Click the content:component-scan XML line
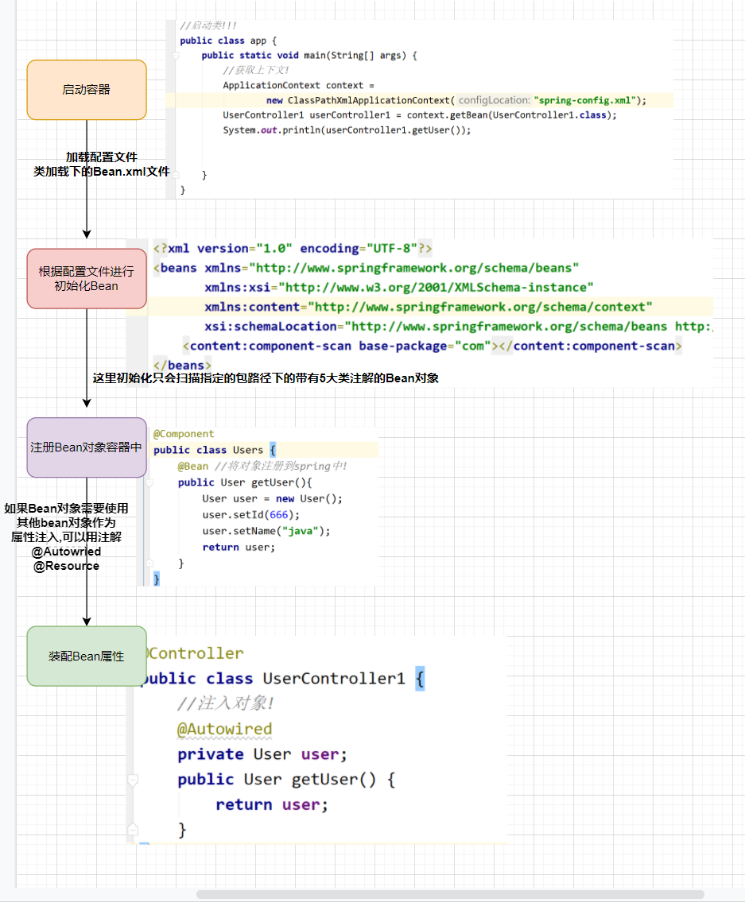 point(432,346)
